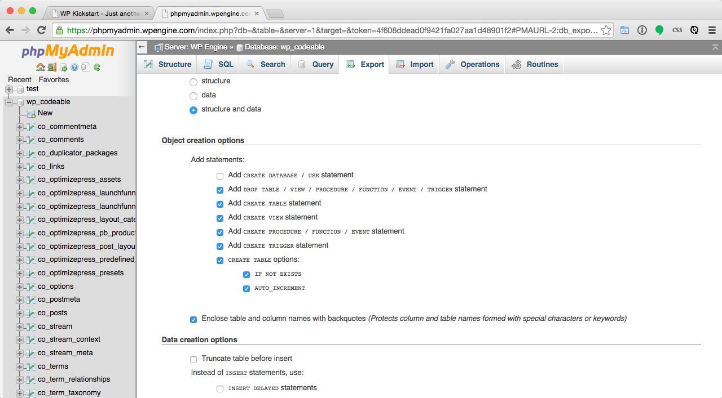
Task: Reload the page in browser
Action: (41, 30)
